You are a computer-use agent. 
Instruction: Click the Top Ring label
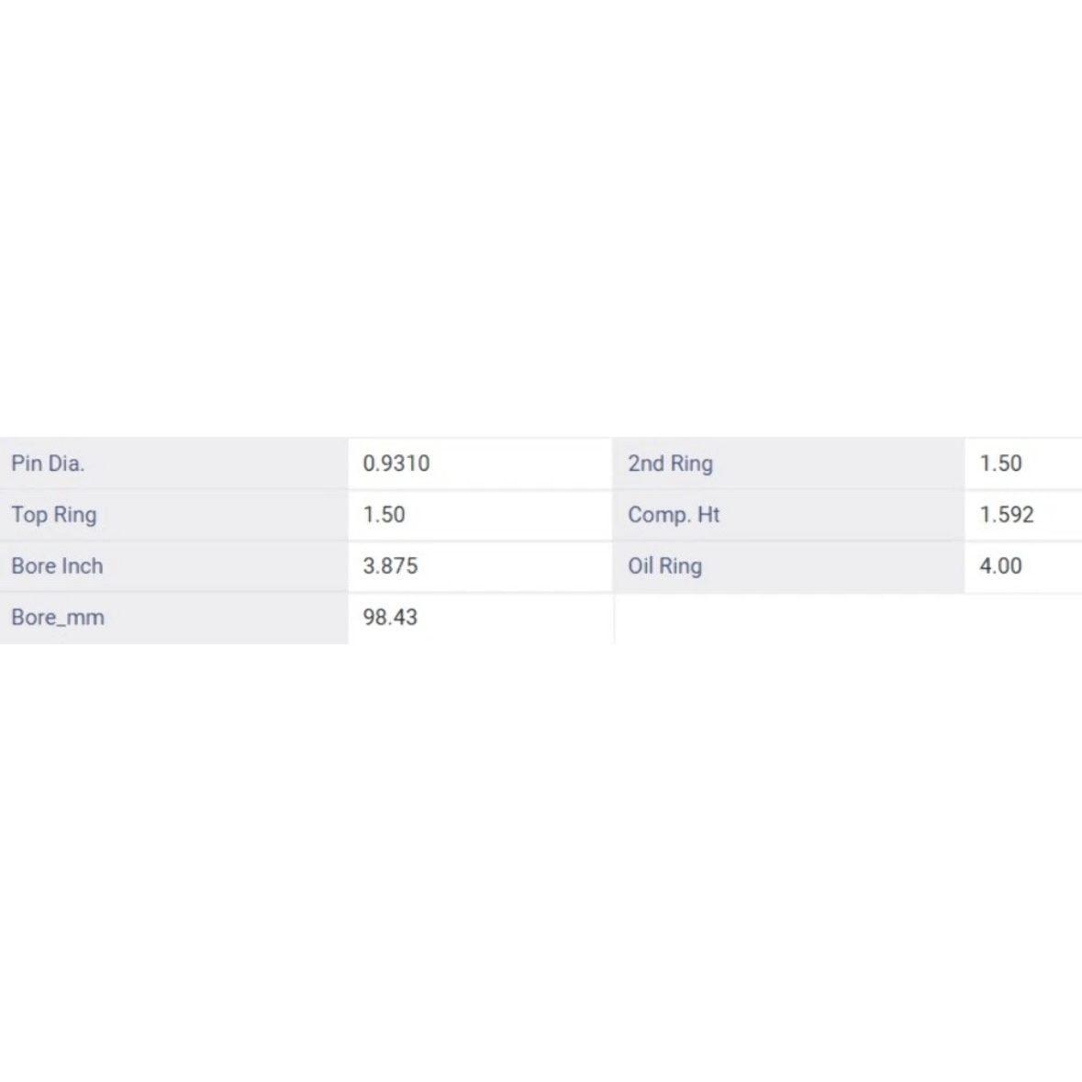[54, 515]
